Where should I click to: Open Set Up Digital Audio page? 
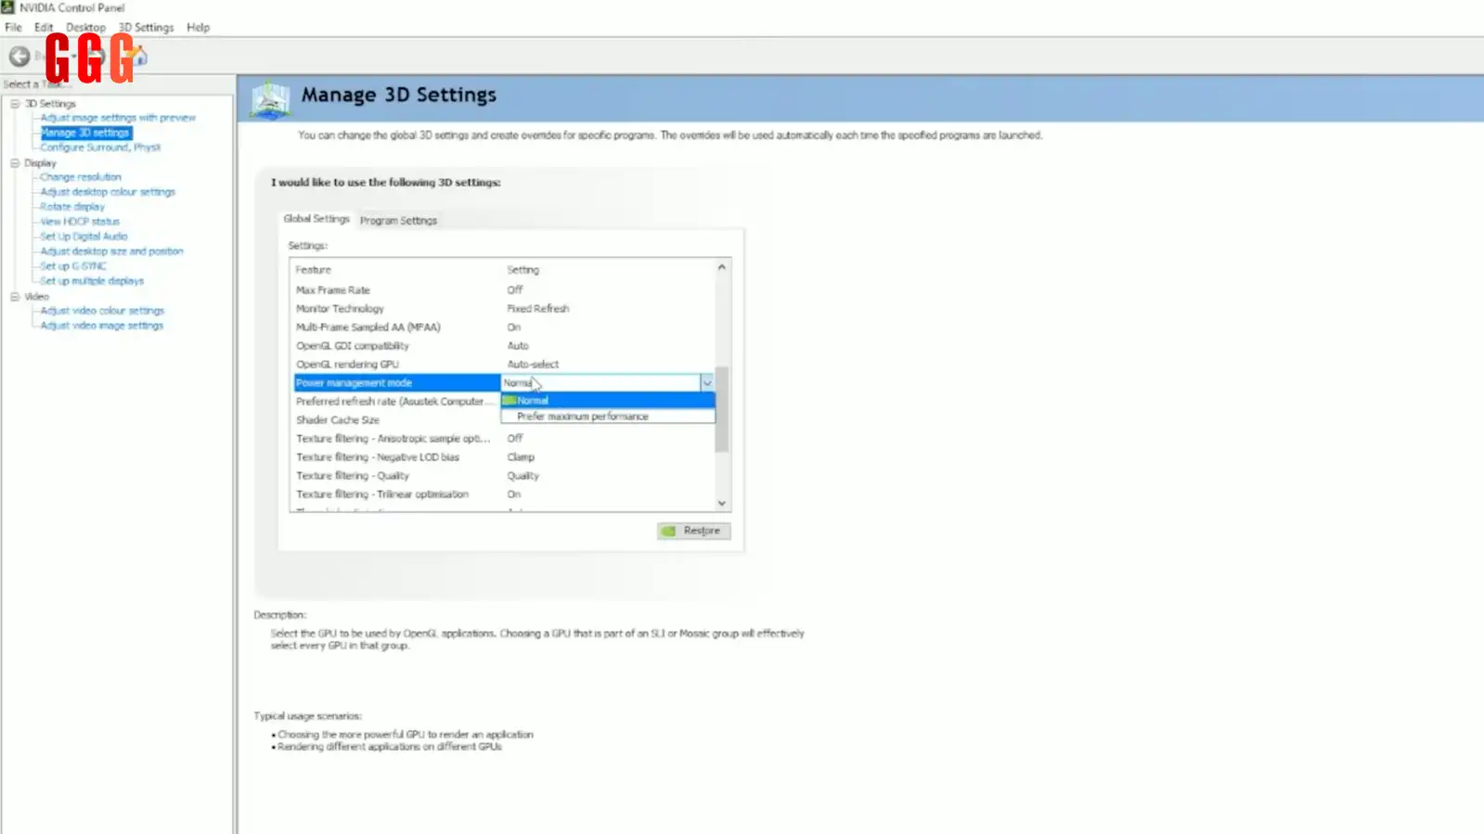pyautogui.click(x=84, y=237)
